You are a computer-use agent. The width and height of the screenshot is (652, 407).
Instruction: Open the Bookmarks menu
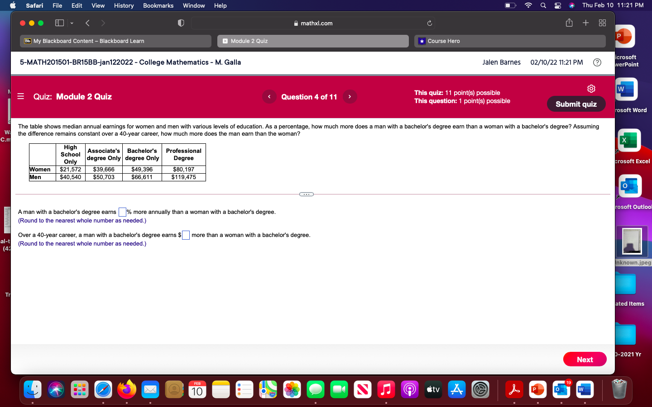158,5
